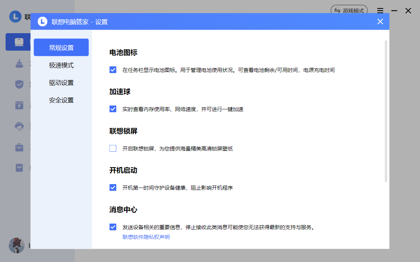Enable the 联想锁屏 checkbox
Screen dimensions: 420x262
(x=113, y=148)
